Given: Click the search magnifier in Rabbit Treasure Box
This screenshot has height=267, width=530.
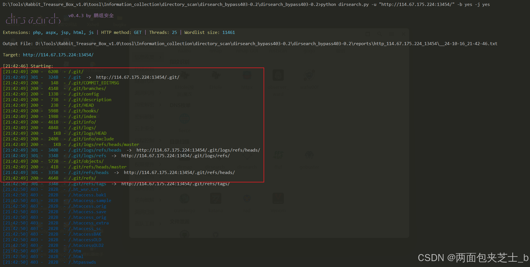Looking at the screenshot, I should 379,34.
